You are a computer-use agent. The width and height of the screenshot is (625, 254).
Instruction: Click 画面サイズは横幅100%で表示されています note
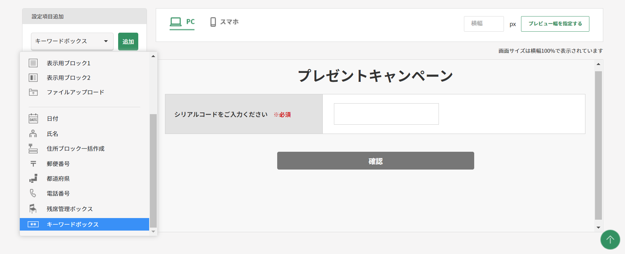click(550, 51)
